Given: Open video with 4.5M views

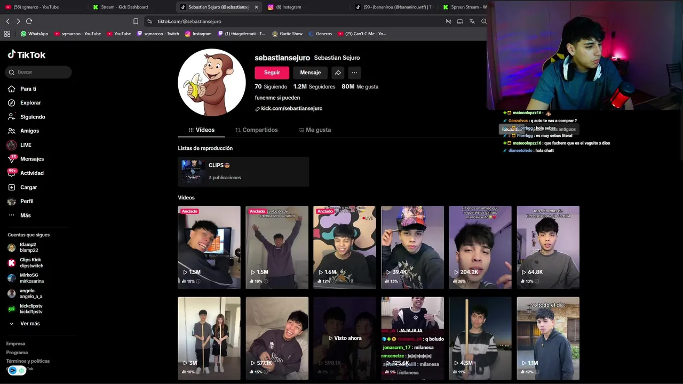Looking at the screenshot, I should coord(480,338).
